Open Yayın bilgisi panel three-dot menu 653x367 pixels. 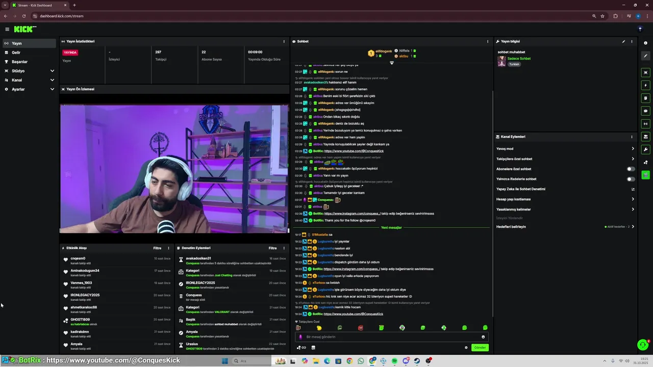pyautogui.click(x=632, y=41)
